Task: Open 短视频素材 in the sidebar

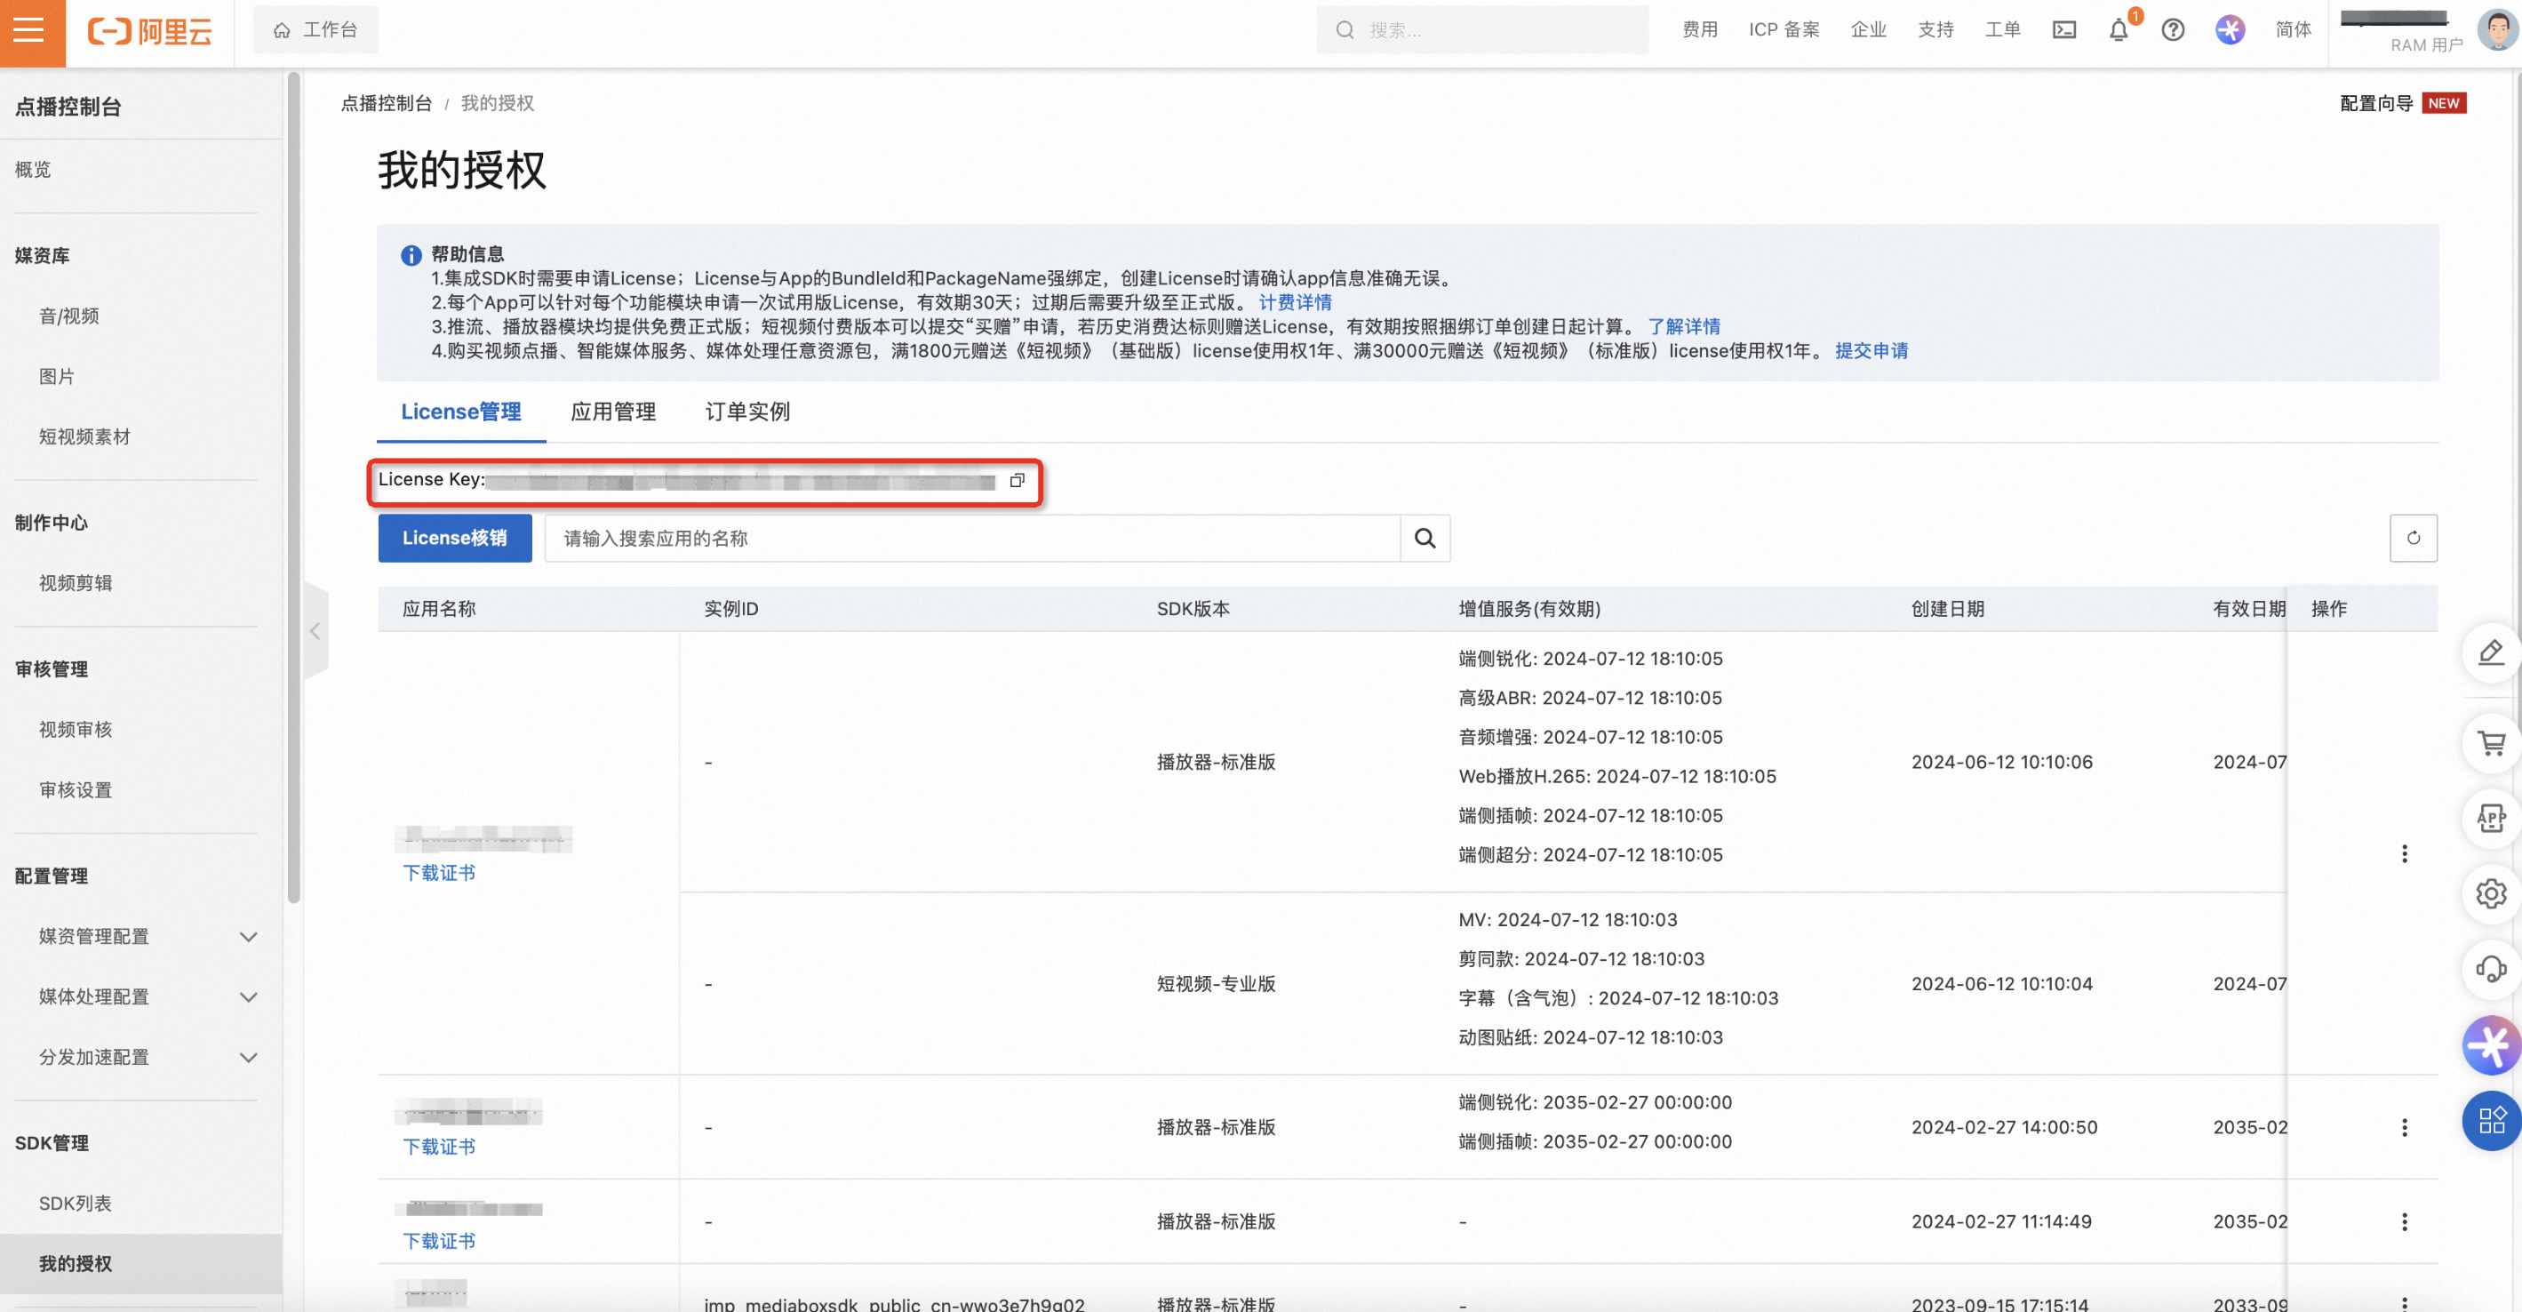Action: click(x=84, y=436)
